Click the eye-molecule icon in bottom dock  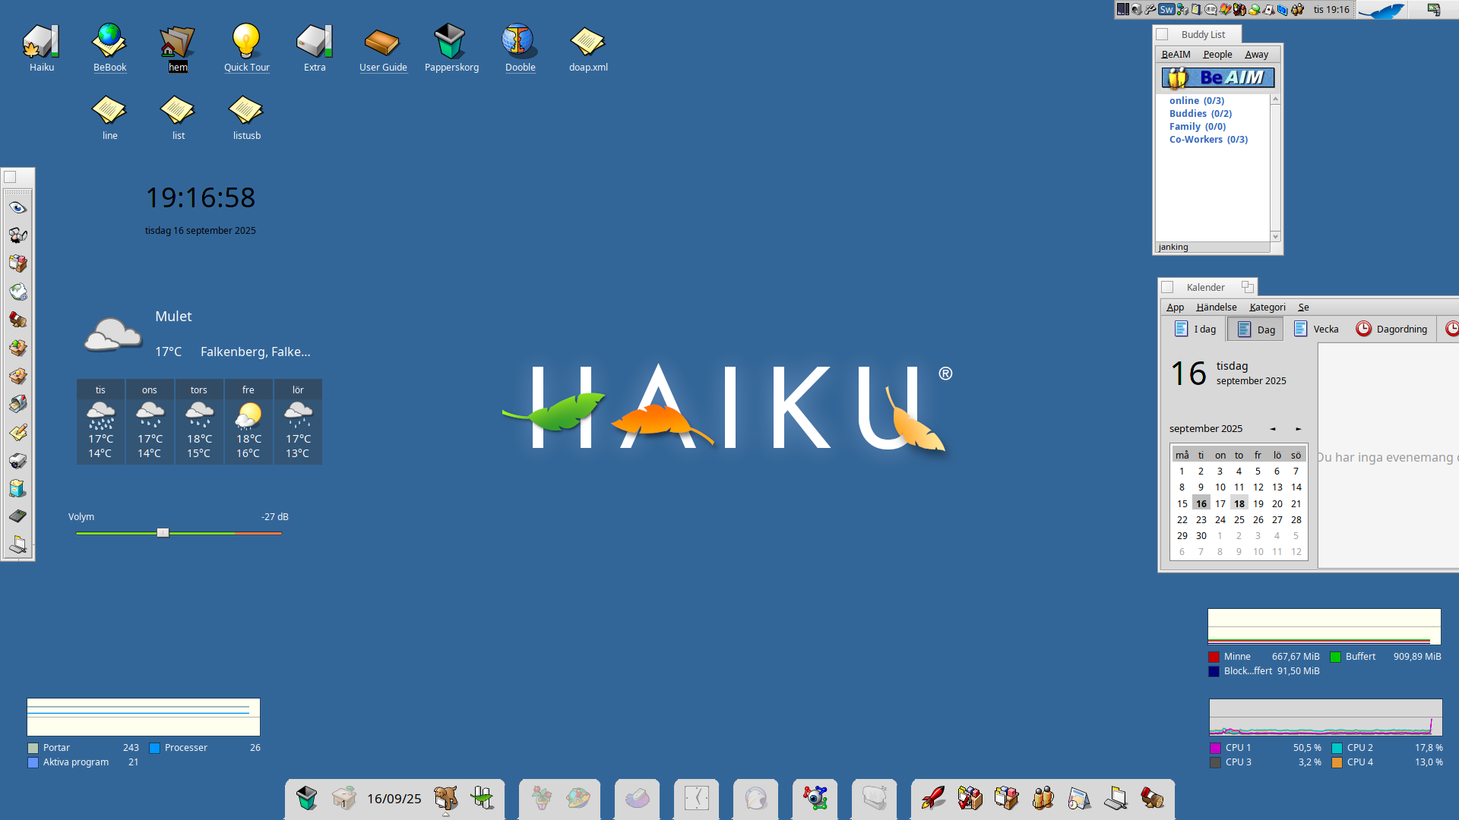[x=815, y=798]
